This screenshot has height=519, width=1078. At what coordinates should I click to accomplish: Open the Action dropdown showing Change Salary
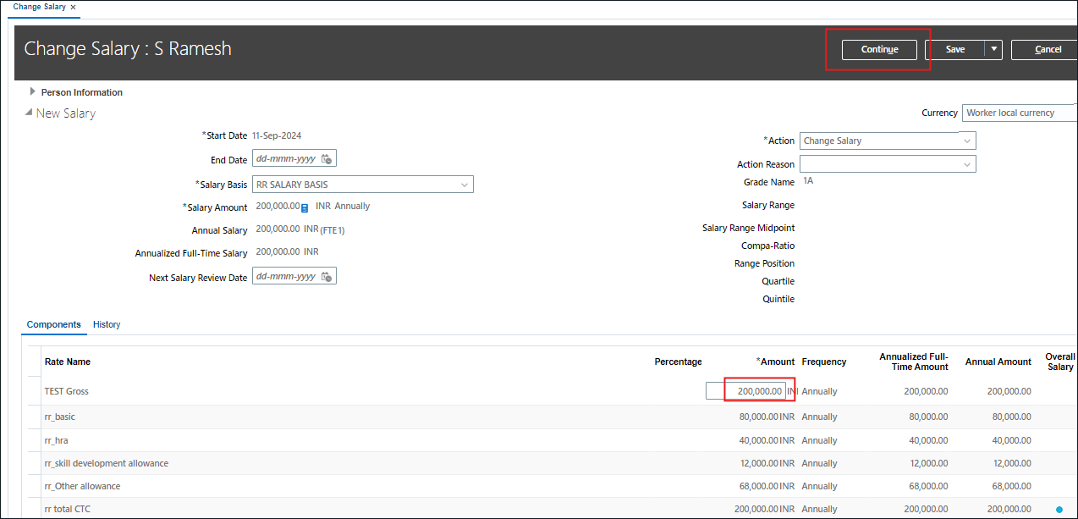(965, 140)
